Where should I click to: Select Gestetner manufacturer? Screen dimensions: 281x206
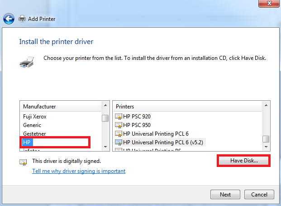click(x=34, y=134)
